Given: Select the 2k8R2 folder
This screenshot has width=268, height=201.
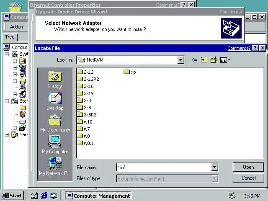Looking at the screenshot, I should pos(87,115).
